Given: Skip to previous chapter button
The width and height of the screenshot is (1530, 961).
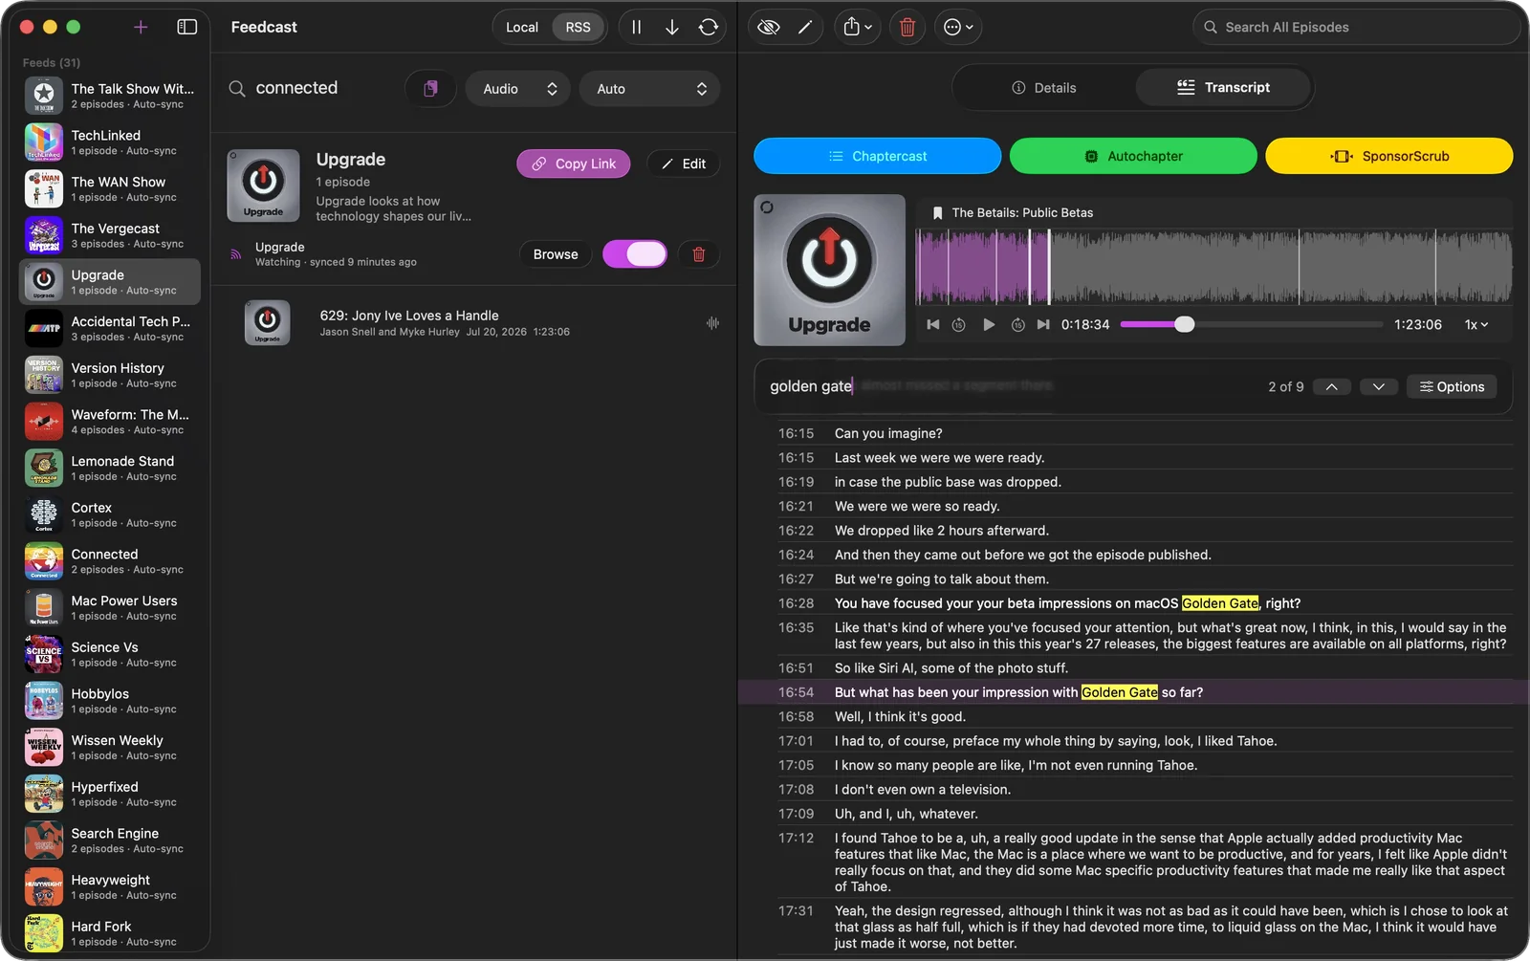Looking at the screenshot, I should 933,325.
